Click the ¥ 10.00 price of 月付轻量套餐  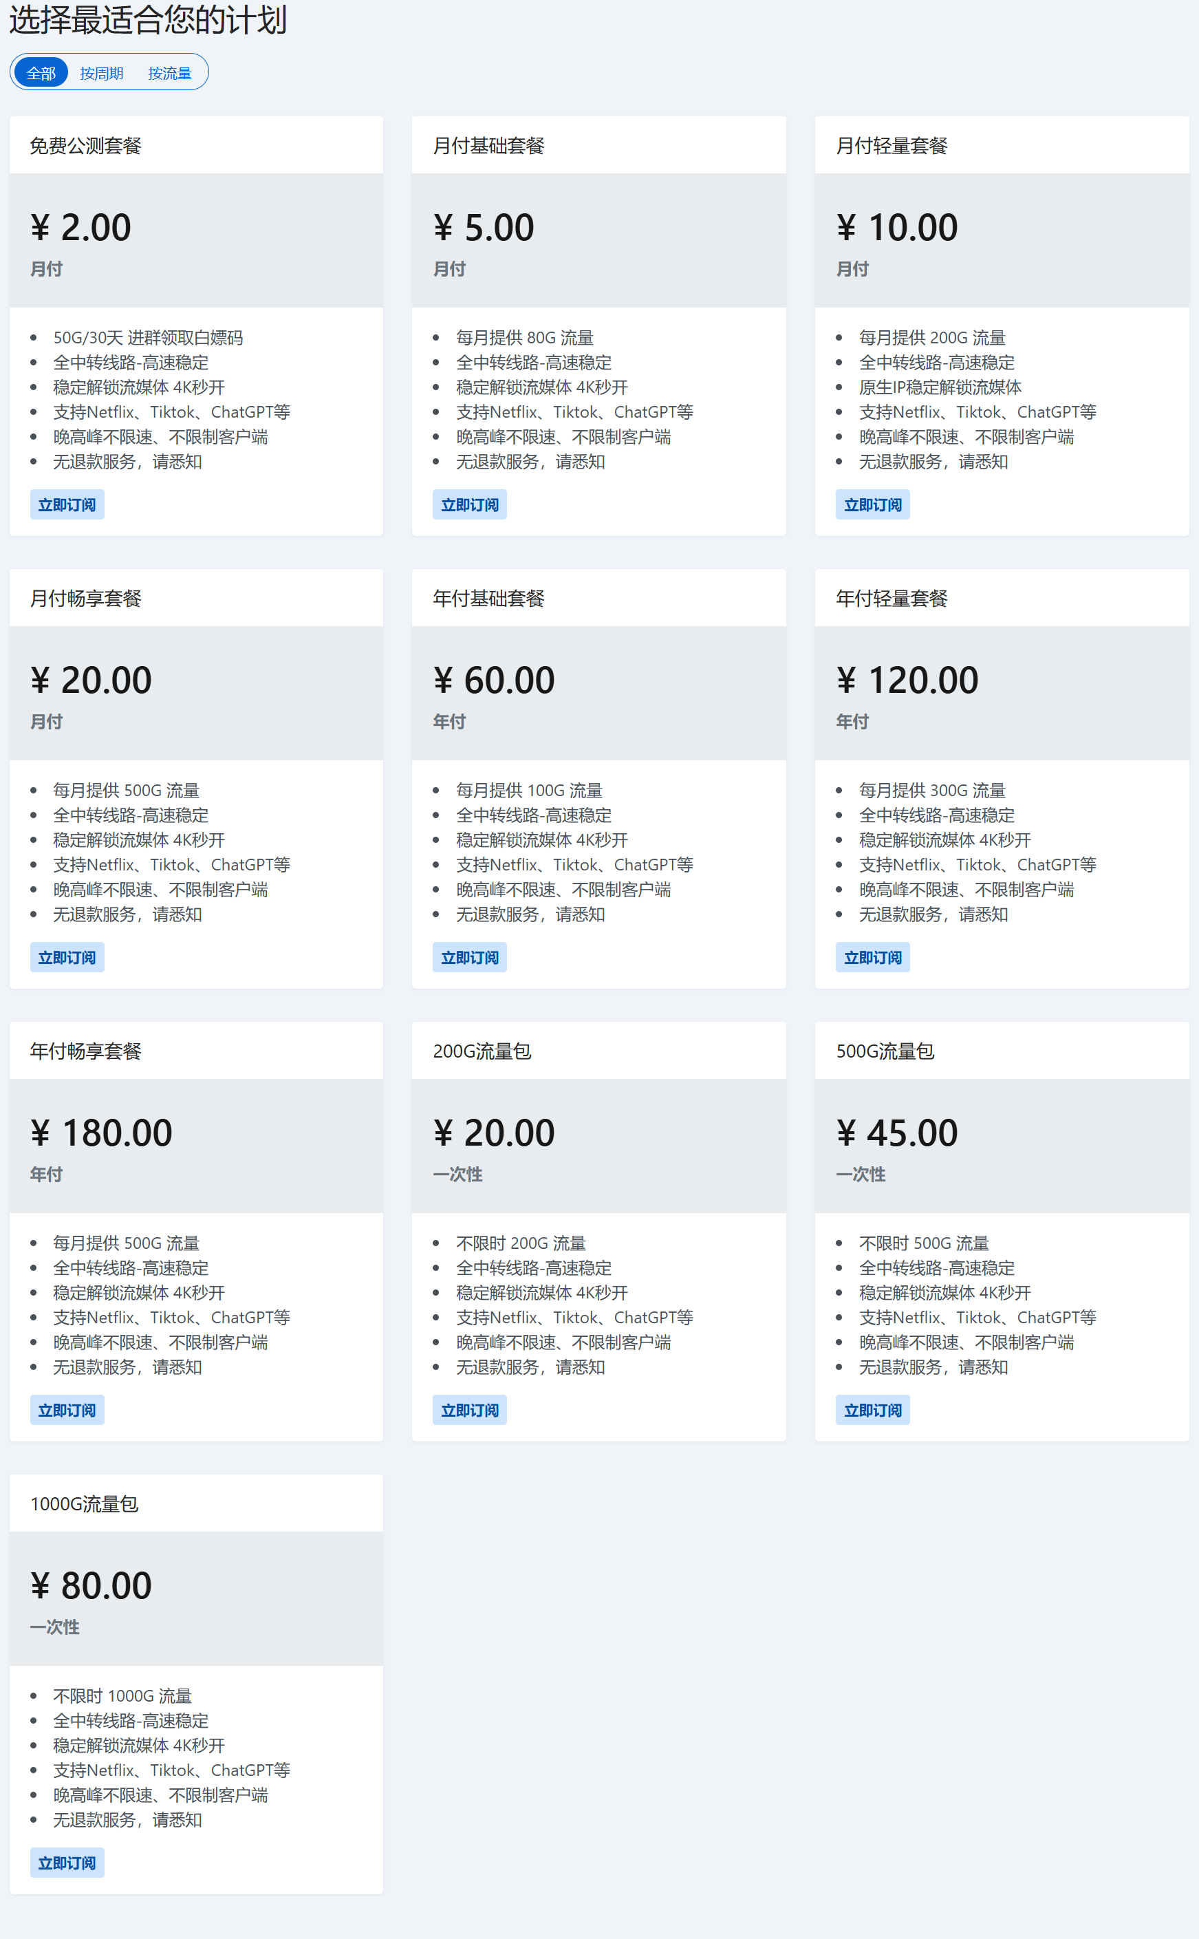(x=897, y=228)
